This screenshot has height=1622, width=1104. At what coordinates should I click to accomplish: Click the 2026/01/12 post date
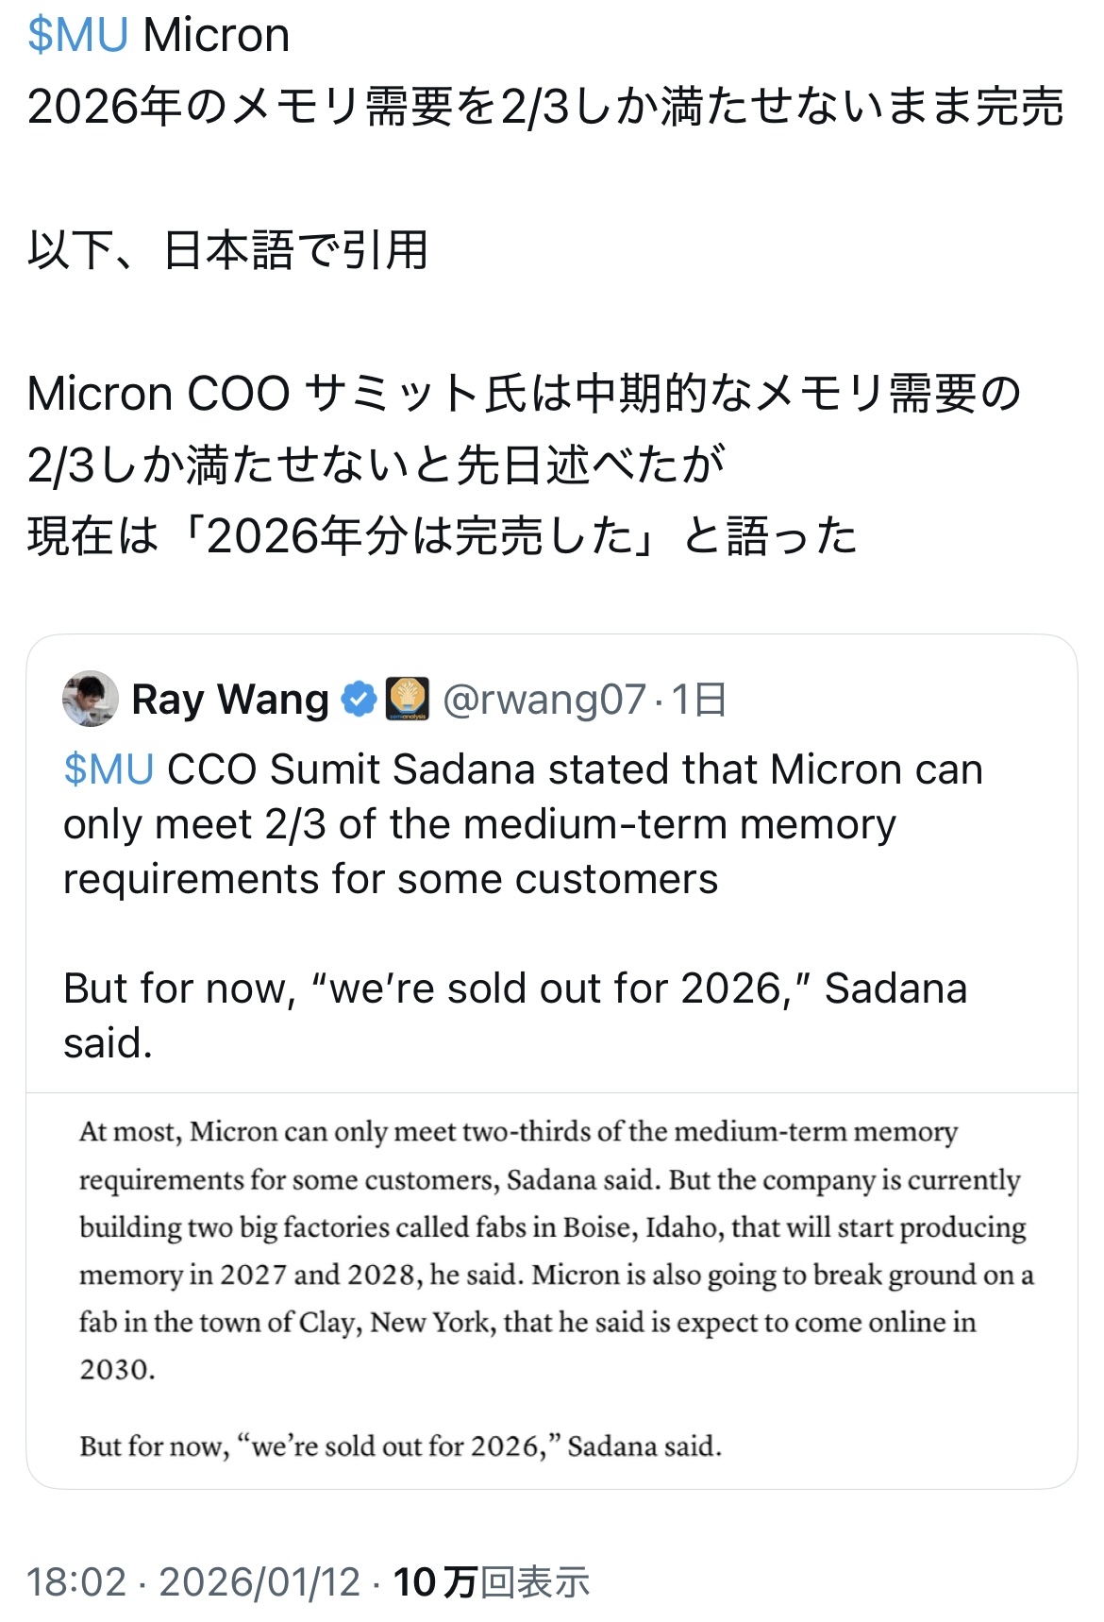[259, 1582]
